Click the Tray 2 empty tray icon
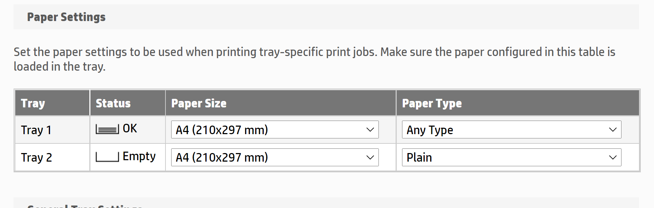This screenshot has width=654, height=208. (107, 157)
